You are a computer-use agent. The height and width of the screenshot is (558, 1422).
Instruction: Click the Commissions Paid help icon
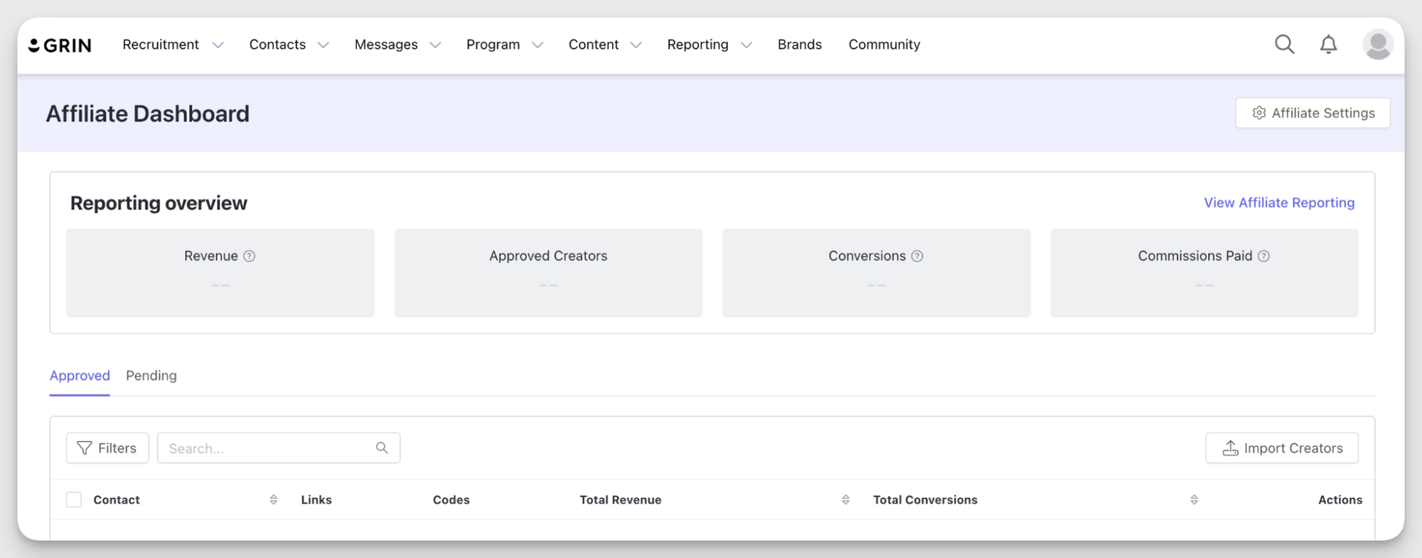point(1263,256)
